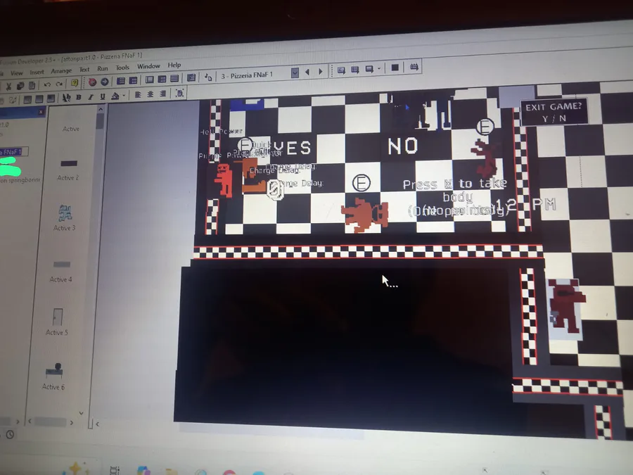Viewport: 633px width, 475px height.
Task: Click the Run Frame icon
Action: click(x=369, y=69)
